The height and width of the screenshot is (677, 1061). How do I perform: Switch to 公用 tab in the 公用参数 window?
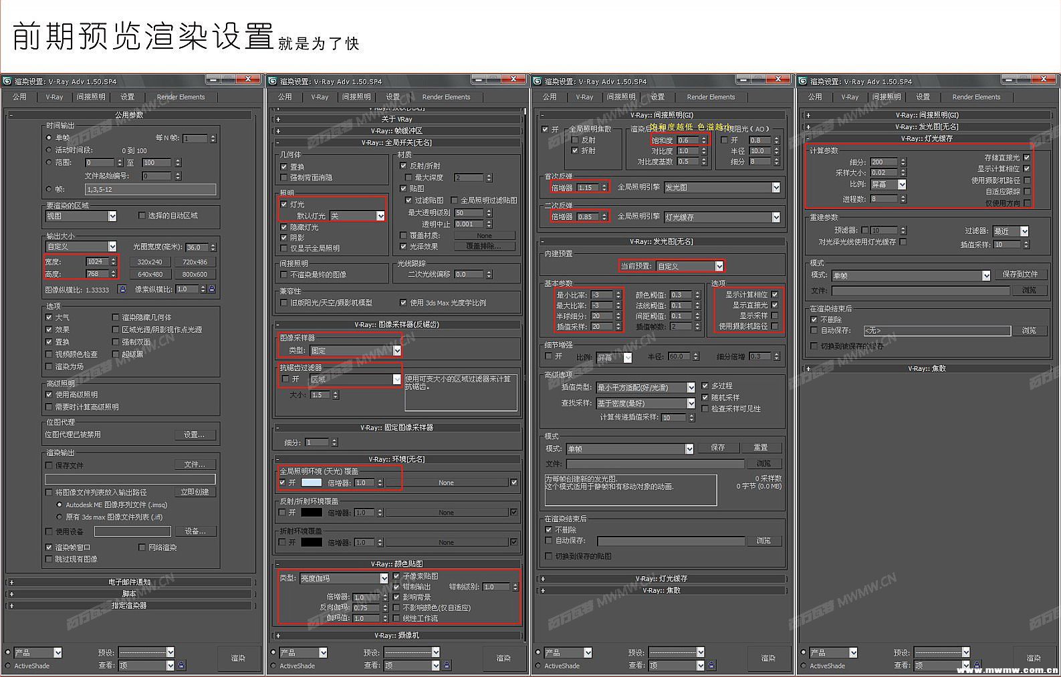coord(20,97)
